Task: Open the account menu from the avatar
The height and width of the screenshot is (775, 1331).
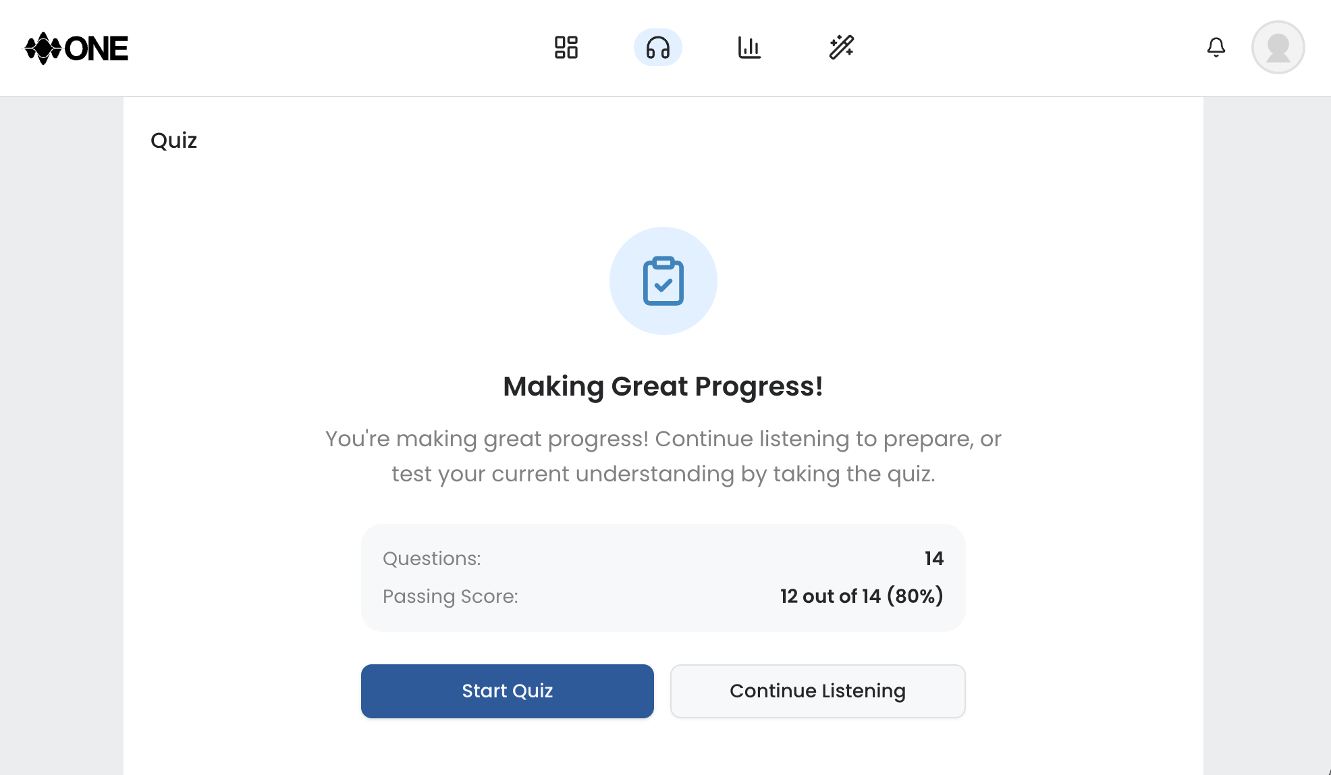Action: pyautogui.click(x=1278, y=47)
